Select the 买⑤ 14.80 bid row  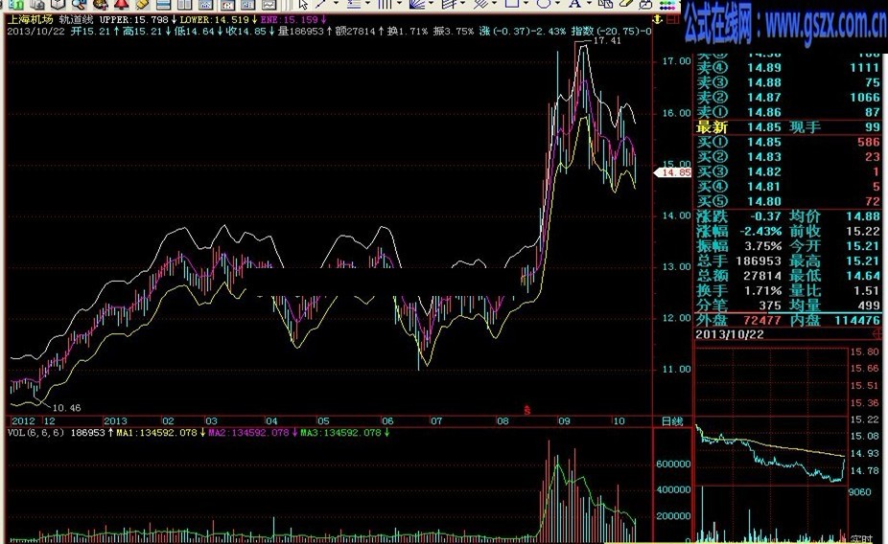point(787,201)
